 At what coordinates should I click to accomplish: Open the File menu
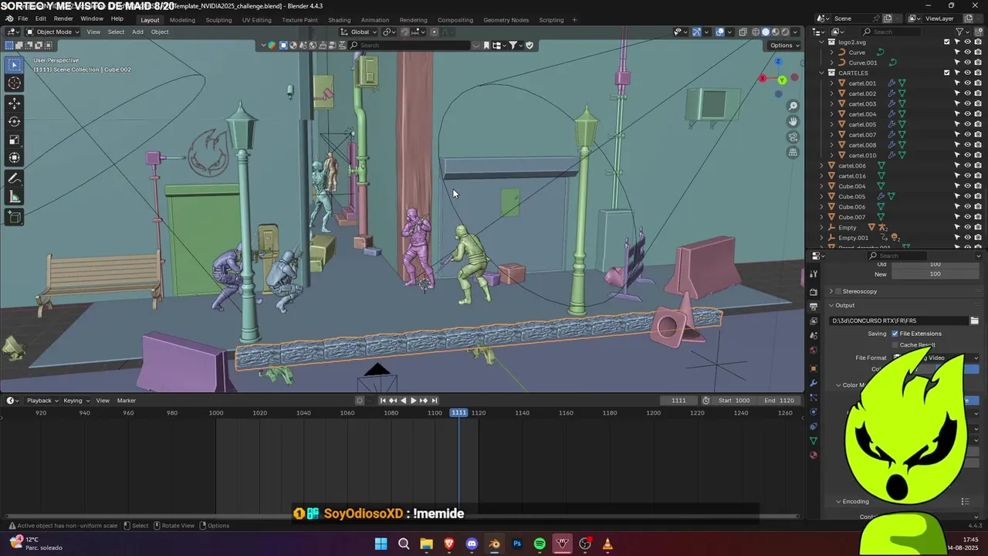click(x=22, y=19)
